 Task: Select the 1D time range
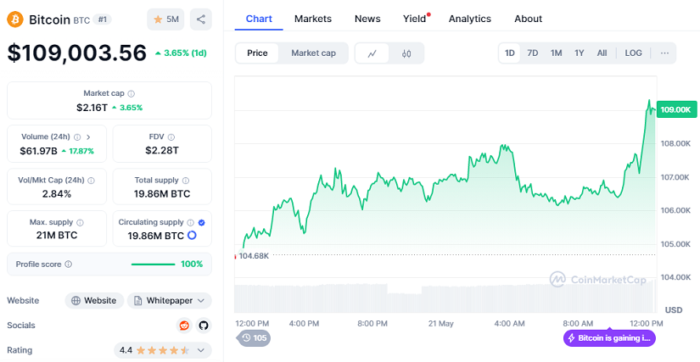pyautogui.click(x=509, y=53)
